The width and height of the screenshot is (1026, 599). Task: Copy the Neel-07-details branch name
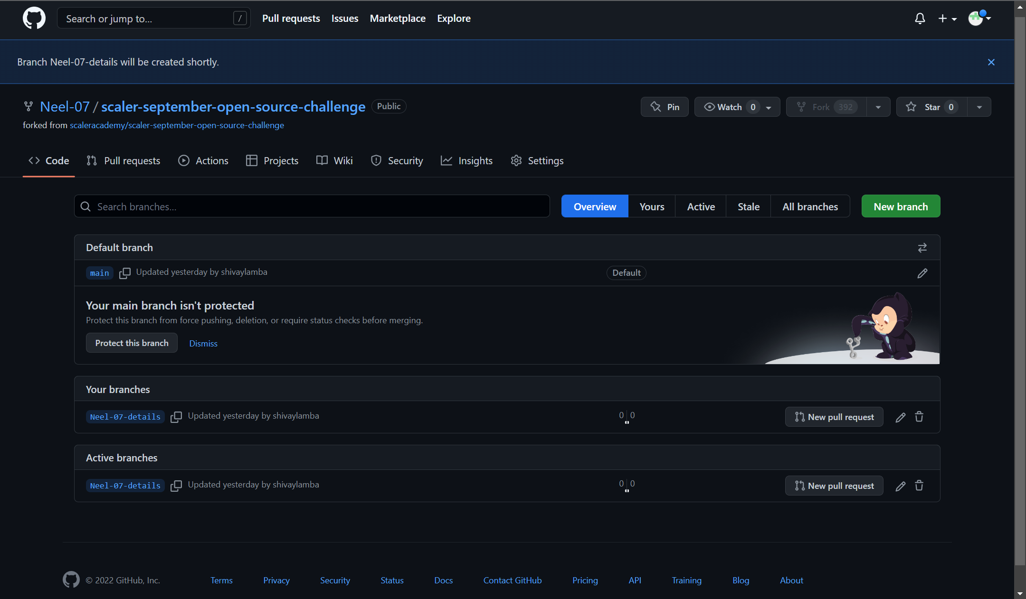click(x=176, y=417)
